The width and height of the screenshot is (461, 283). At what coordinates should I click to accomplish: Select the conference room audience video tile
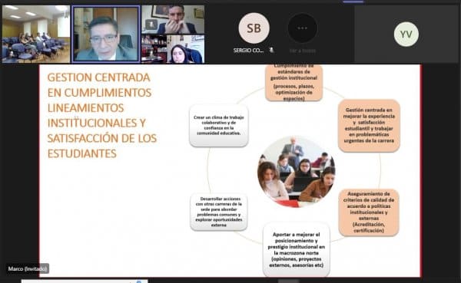pyautogui.click(x=36, y=34)
